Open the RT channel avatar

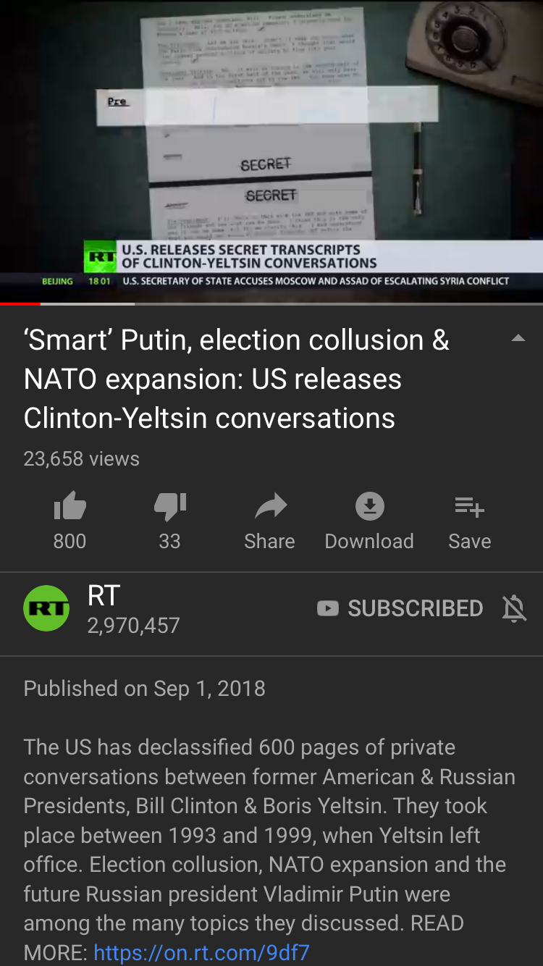(x=46, y=608)
